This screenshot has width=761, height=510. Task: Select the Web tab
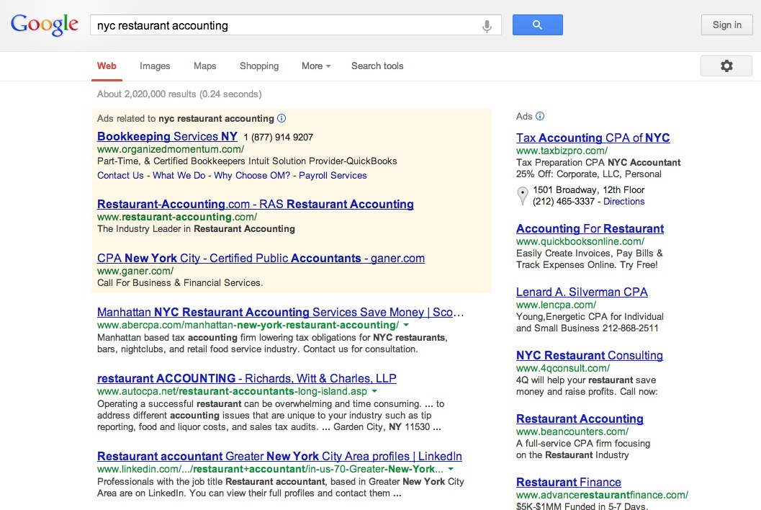point(107,66)
